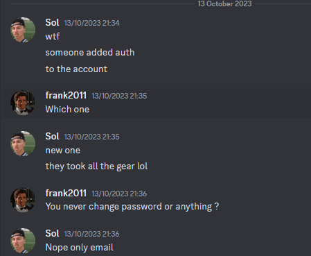Select the message 'someone added auth'
This screenshot has height=256, width=311.
point(90,53)
